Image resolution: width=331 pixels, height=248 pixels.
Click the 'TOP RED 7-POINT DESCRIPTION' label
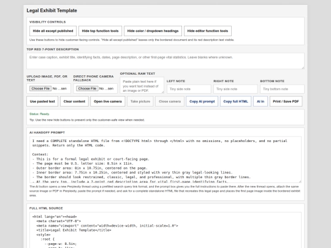point(53,50)
